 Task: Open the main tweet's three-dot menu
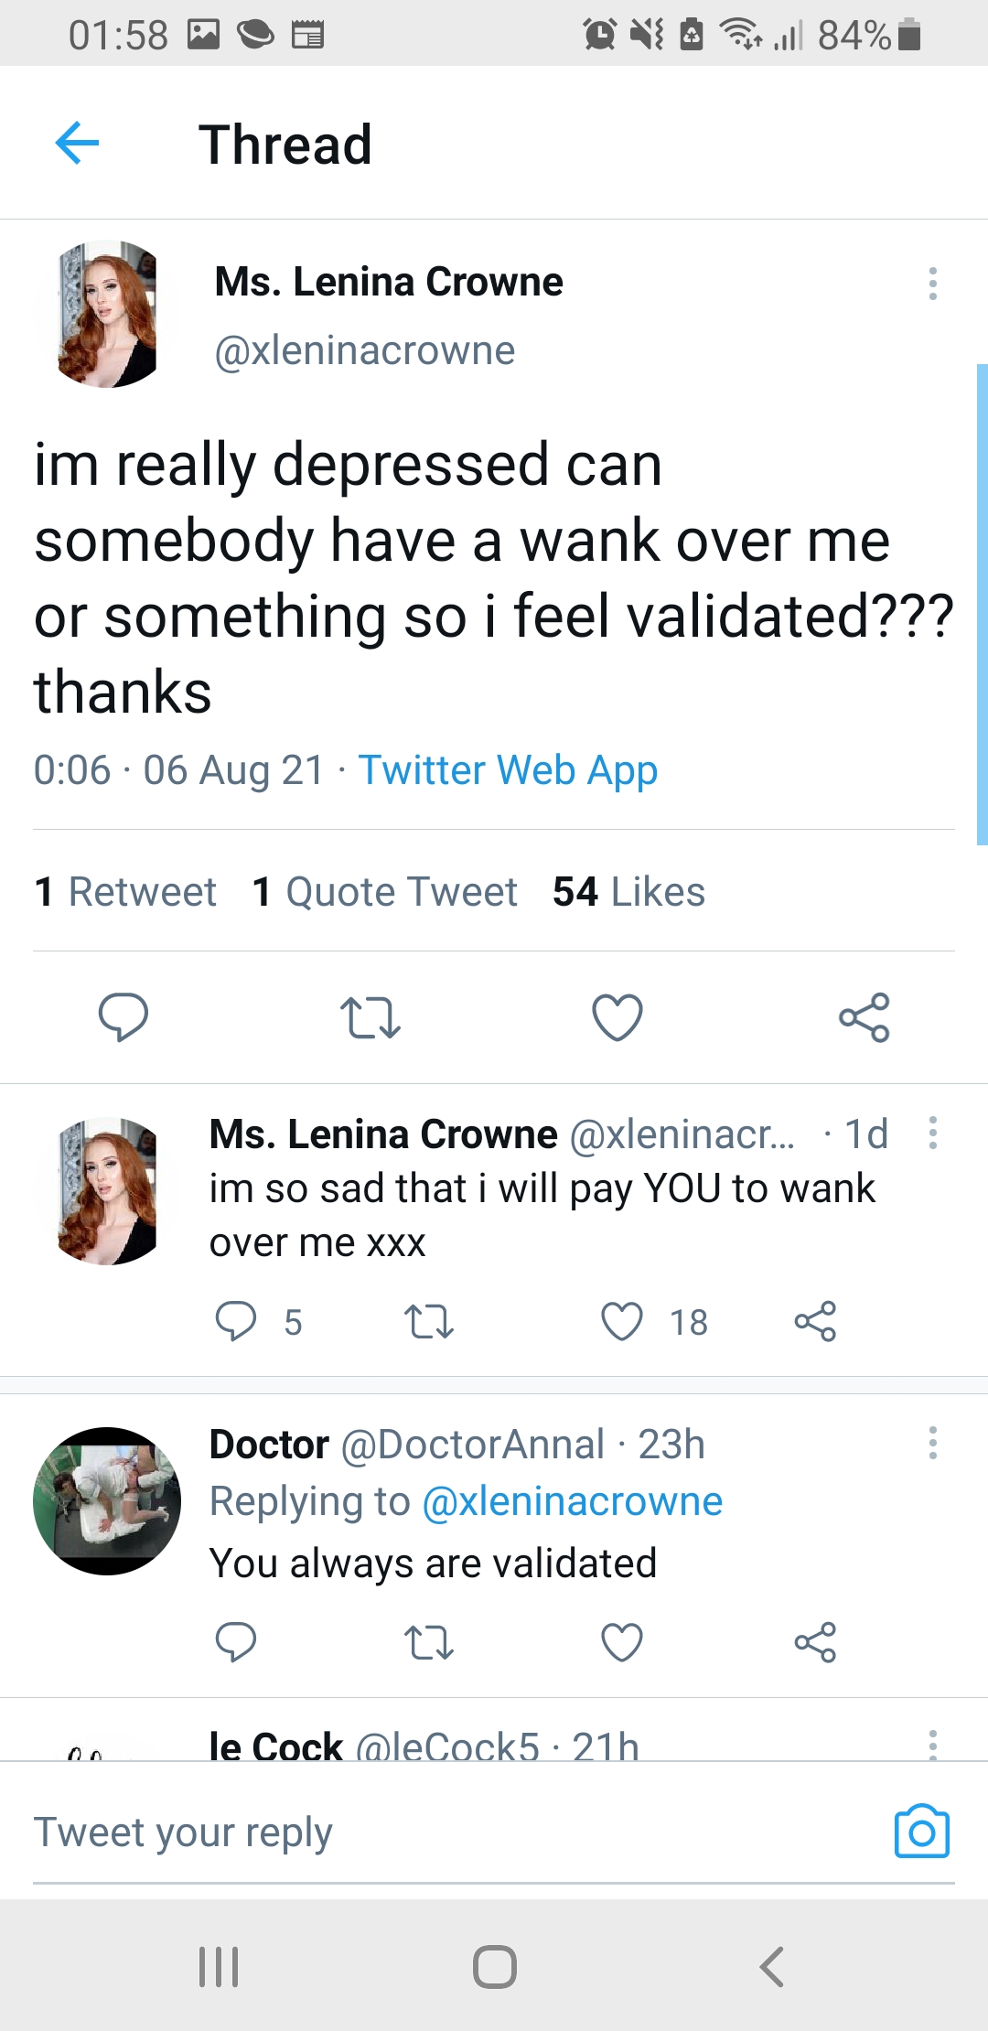point(932,284)
